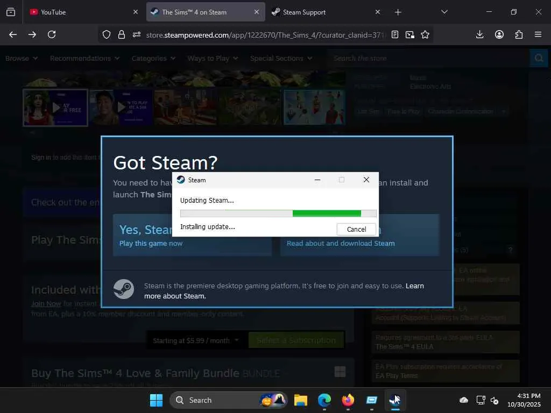Open the taskbar clock and date
The width and height of the screenshot is (551, 413).
[x=524, y=400]
